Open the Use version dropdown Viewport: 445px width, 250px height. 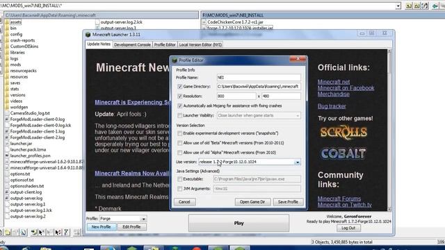[297, 162]
